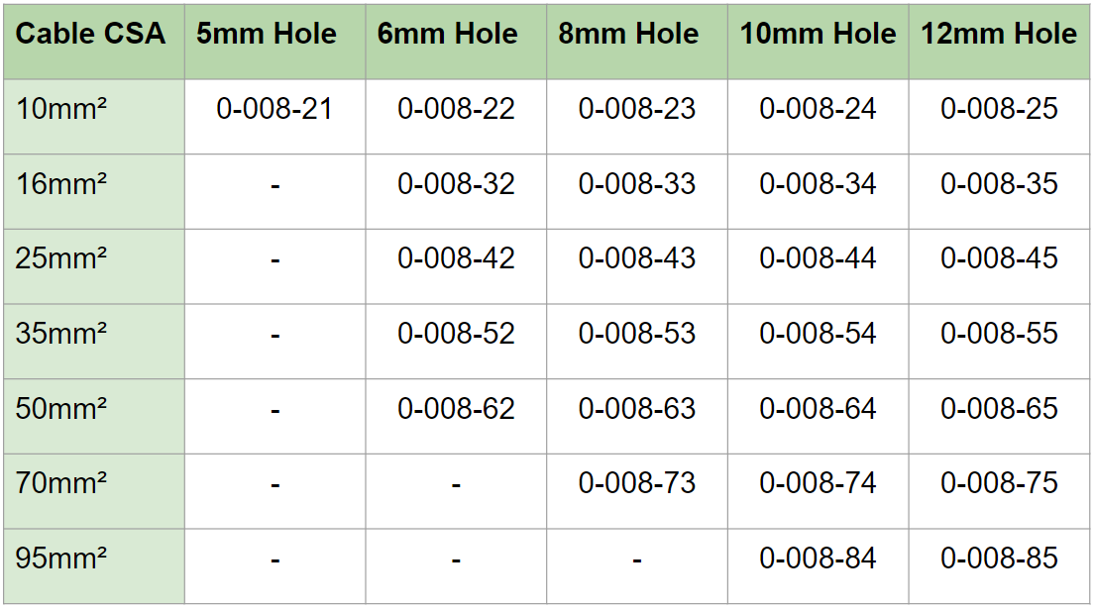Select the 16mm² row label
Viewport: 1094px width, 609px height.
pyautogui.click(x=61, y=184)
